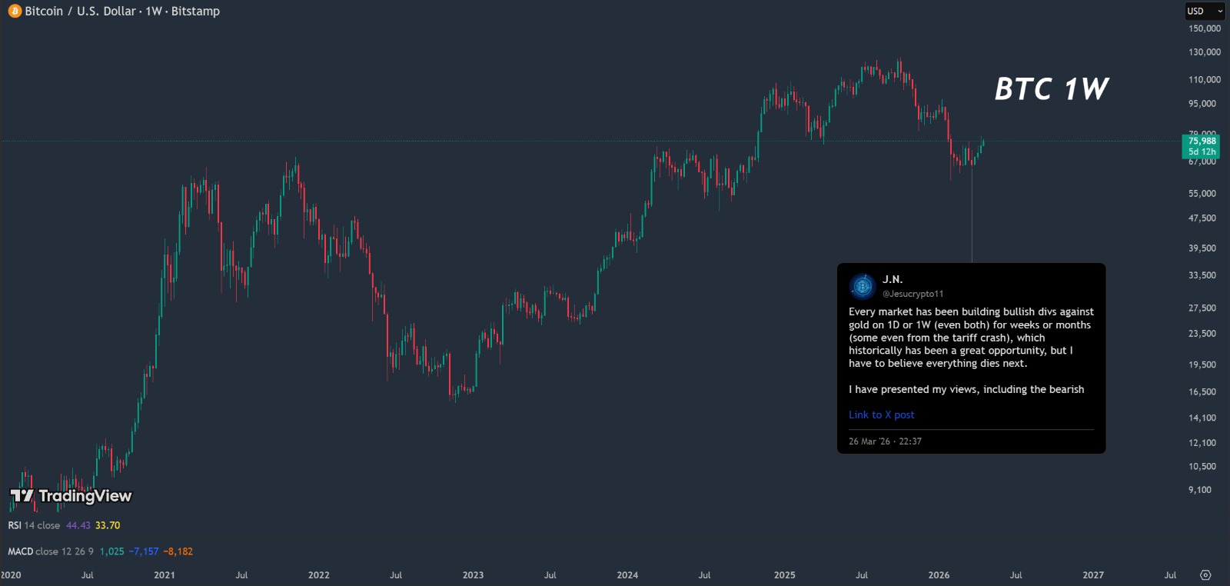The image size is (1230, 586).
Task: Click the 2022 label on time axis
Action: point(318,575)
